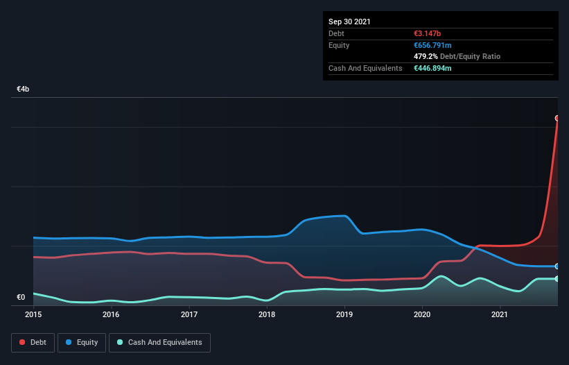Click the 2015 x-axis label
The width and height of the screenshot is (569, 365).
click(x=33, y=314)
